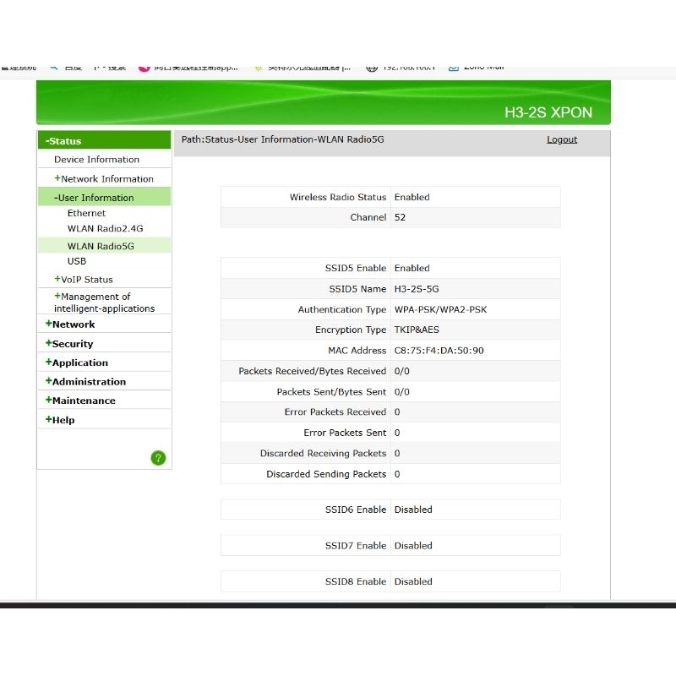
Task: Expand the Help section in the sidebar
Action: [62, 420]
